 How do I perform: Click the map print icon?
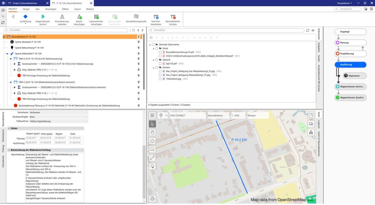(153, 198)
